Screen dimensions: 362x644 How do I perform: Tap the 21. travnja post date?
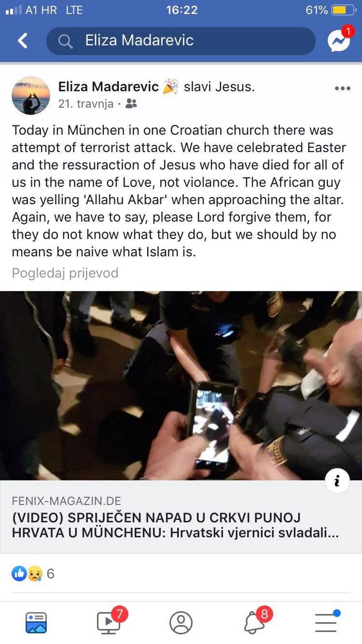click(86, 104)
